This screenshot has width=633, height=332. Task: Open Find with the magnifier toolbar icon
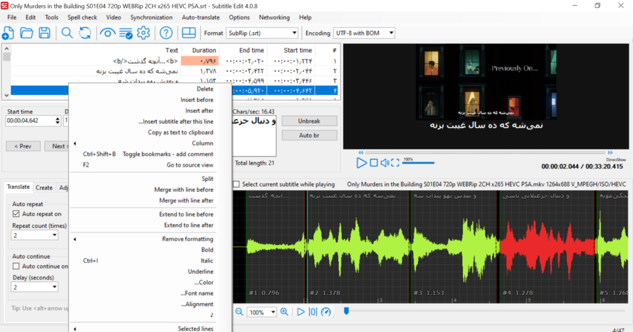(67, 33)
